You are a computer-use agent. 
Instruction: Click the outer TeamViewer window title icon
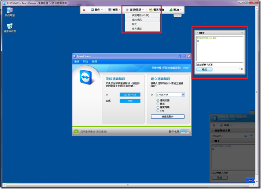click(4, 3)
